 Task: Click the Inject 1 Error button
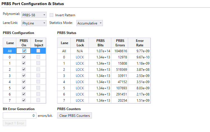tap(15, 123)
